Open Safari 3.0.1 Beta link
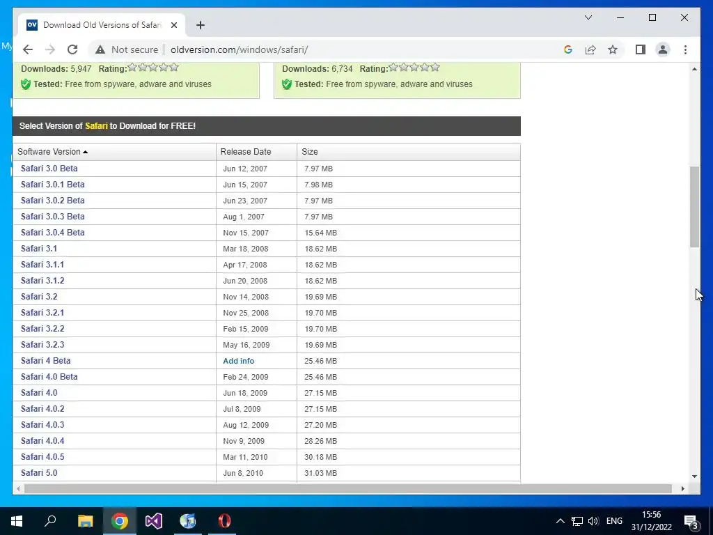 point(53,184)
